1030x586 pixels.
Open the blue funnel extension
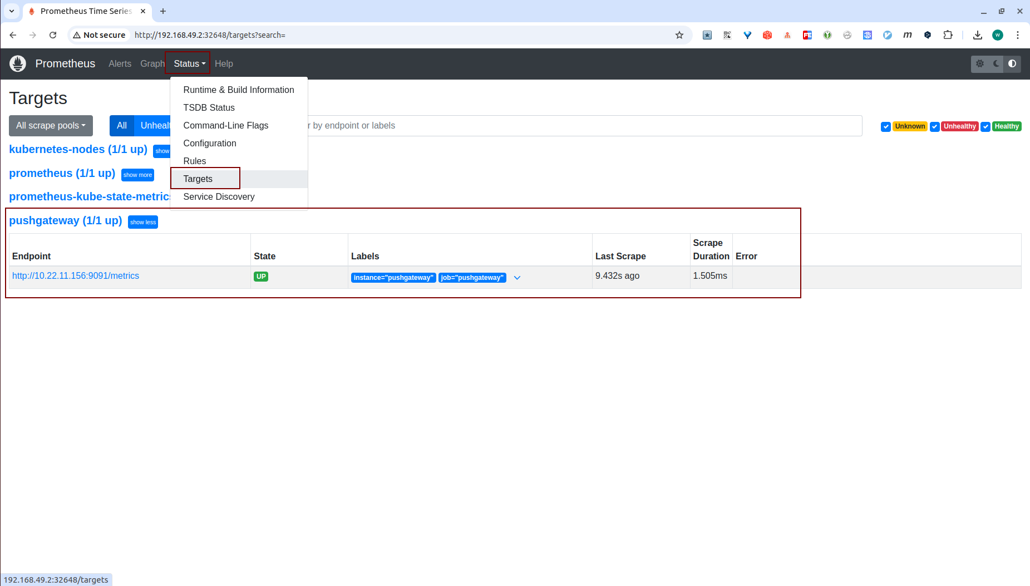tap(747, 35)
